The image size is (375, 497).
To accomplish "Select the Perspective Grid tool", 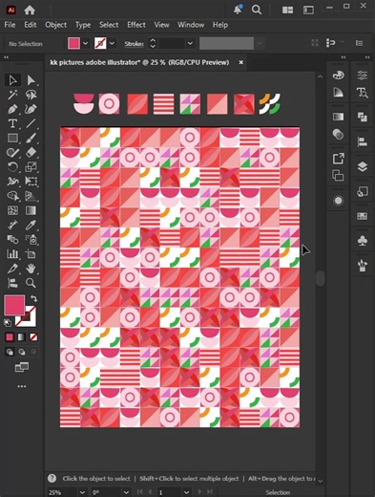I will pos(31,196).
